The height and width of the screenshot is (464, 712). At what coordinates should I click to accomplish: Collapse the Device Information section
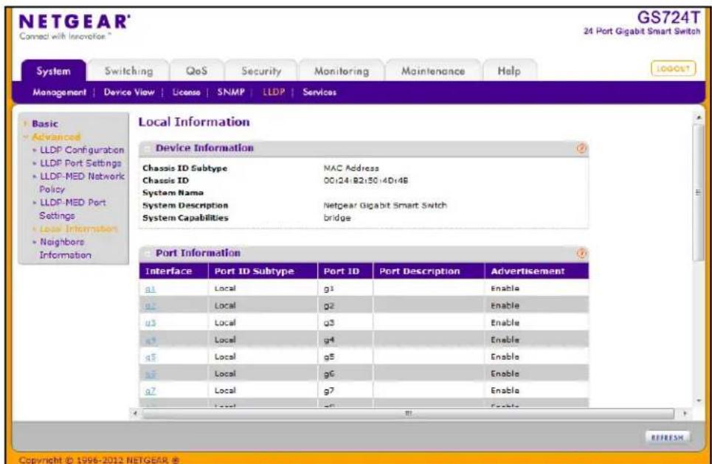click(147, 149)
